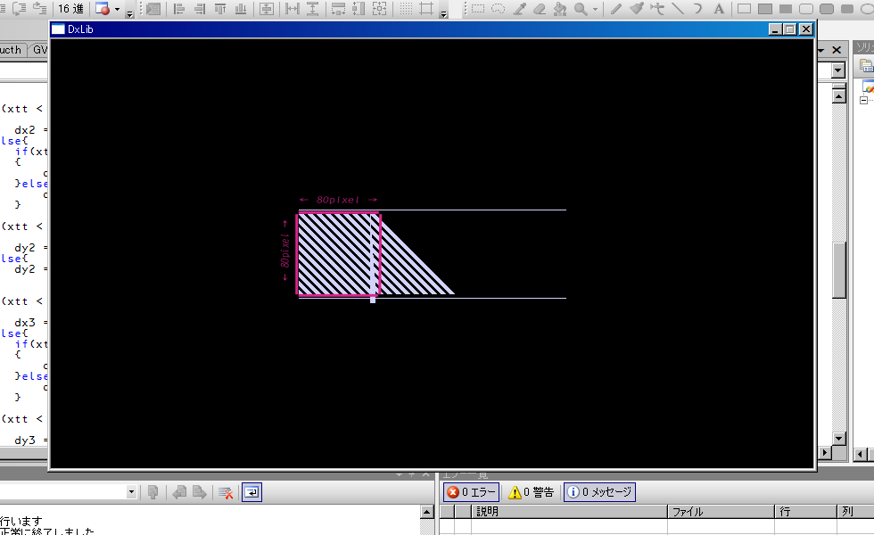Go to previous message in output pane
Screen dimensions: 874x535
pos(179,492)
